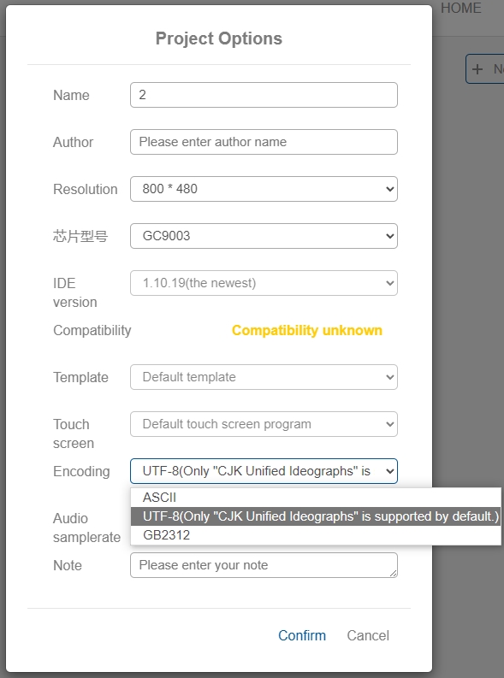Choose the GB2312 encoding option
This screenshot has height=678, width=504.
tap(316, 535)
